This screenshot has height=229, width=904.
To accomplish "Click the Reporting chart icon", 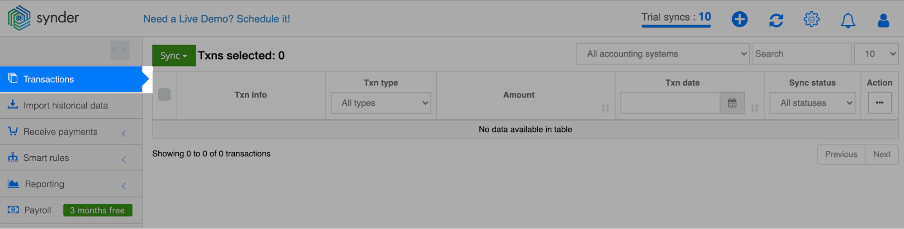I will pos(13,183).
